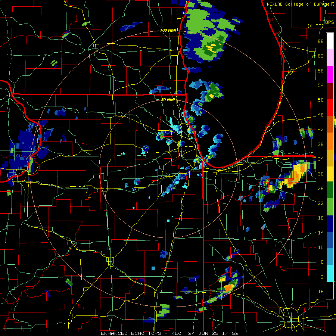336x336 pixels.
Task: Click the "50 NMI" range ring label
Action: click(168, 100)
